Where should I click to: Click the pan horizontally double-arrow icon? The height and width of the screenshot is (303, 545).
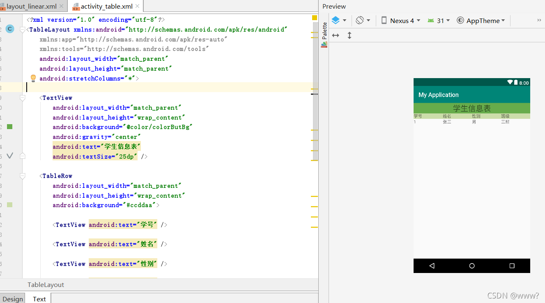click(336, 35)
